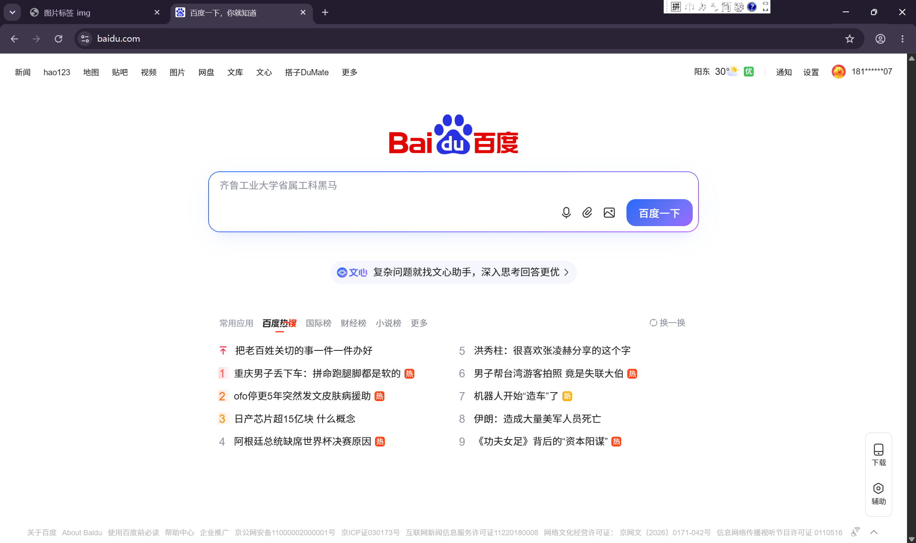
Task: Click the user avatar icon
Action: (x=839, y=72)
